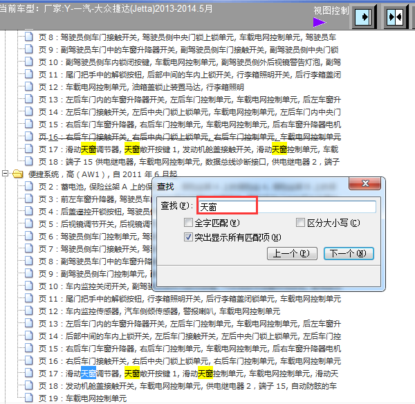The image size is (415, 404).
Task: Select 页 12 : 车内监控传感器
Action: [x=159, y=311]
